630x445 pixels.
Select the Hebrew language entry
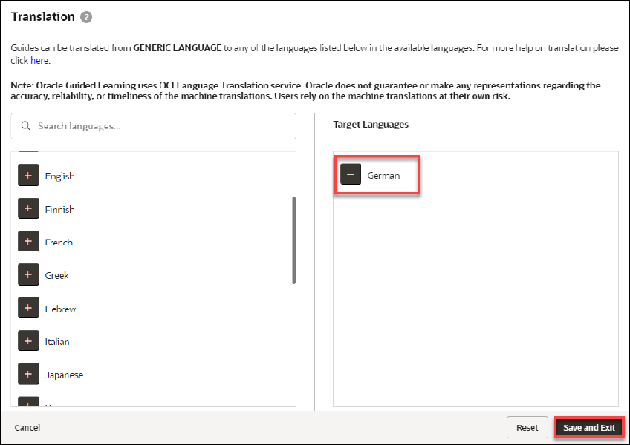[61, 308]
